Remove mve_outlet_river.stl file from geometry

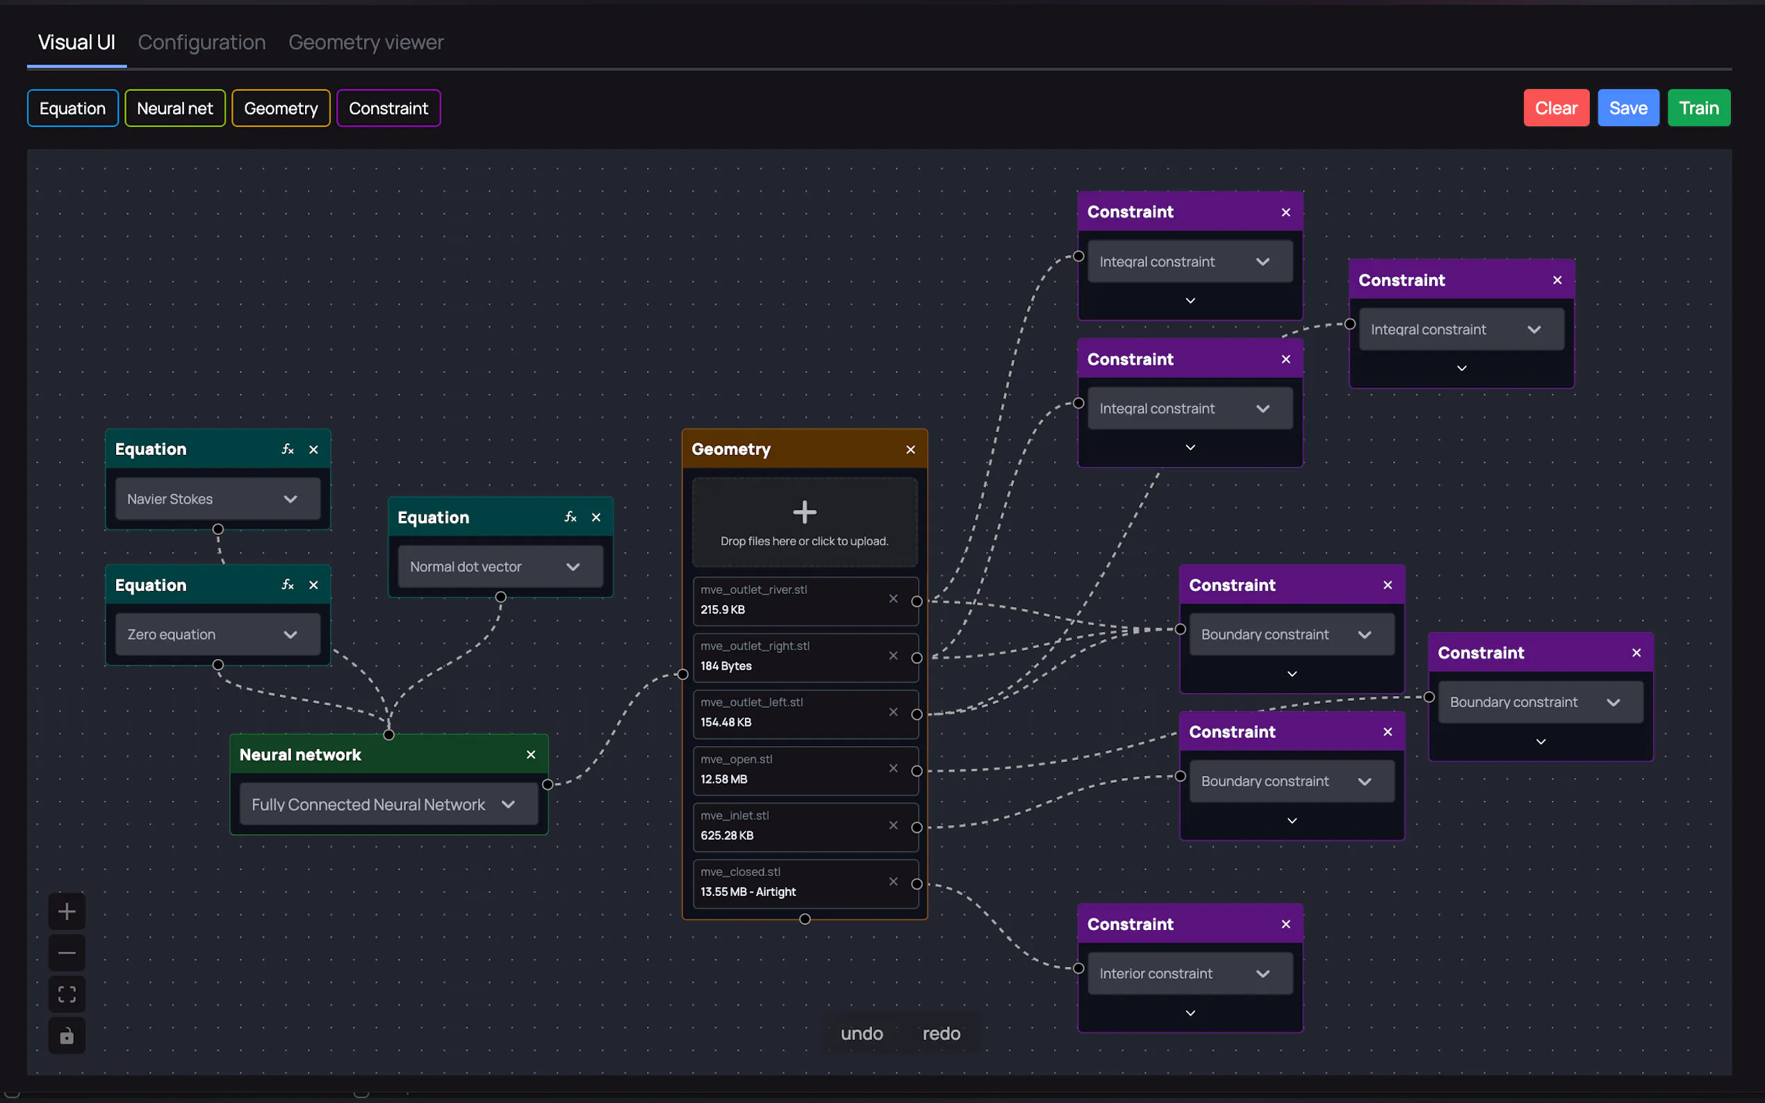tap(893, 599)
